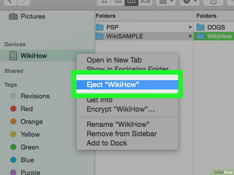This screenshot has height=175, width=234.
Task: Click the Share toolbar icon
Action: click(x=213, y=2)
